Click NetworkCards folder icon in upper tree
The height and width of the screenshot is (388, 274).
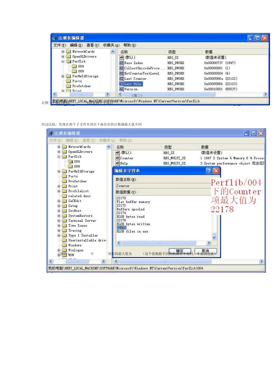pos(68,52)
